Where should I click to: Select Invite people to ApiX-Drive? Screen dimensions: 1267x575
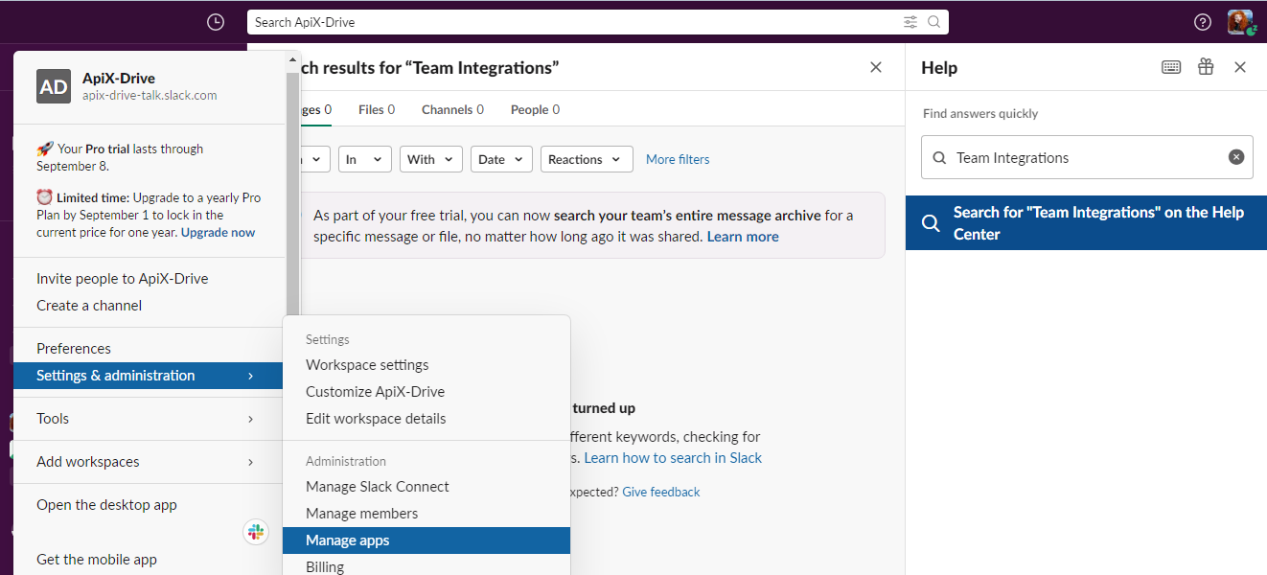coord(150,279)
